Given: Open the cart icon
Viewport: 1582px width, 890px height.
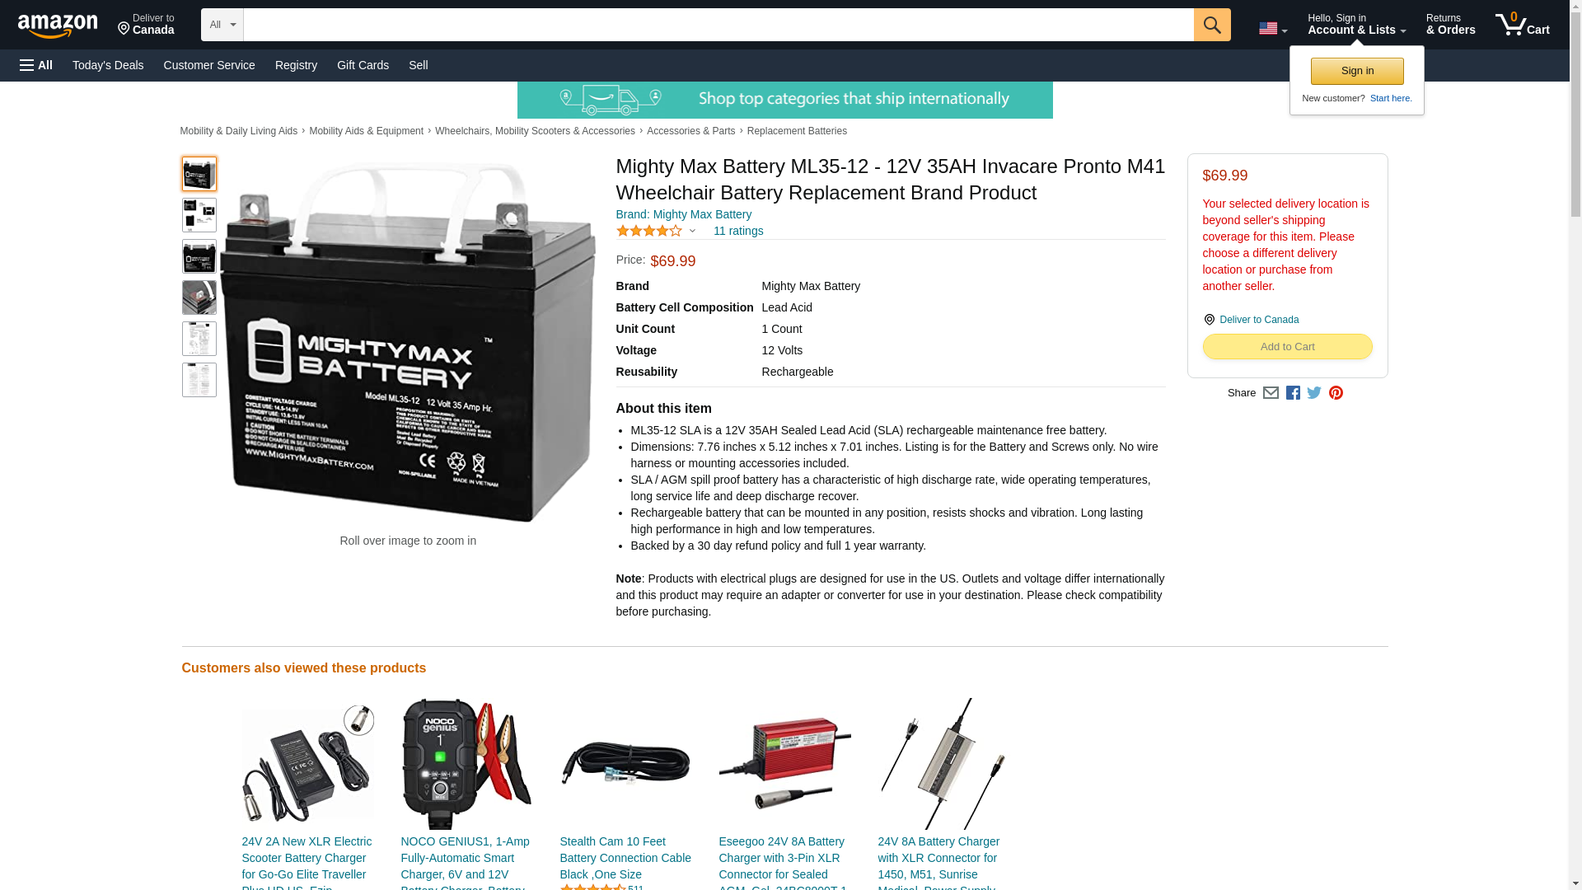Looking at the screenshot, I should tap(1522, 25).
